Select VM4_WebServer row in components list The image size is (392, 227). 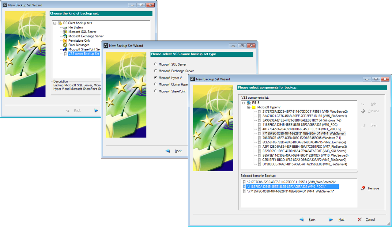coord(304,134)
